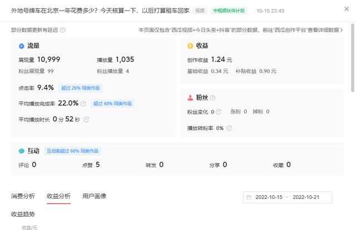Image resolution: width=356 pixels, height=230 pixels.
Task: Click info icon beside 平均播放完成率 22.0%
Action: [83, 104]
